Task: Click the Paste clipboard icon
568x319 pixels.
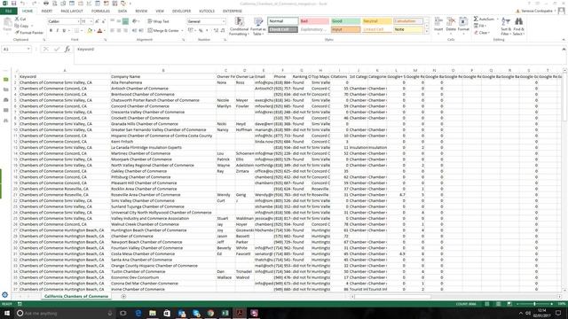Action: [7, 22]
